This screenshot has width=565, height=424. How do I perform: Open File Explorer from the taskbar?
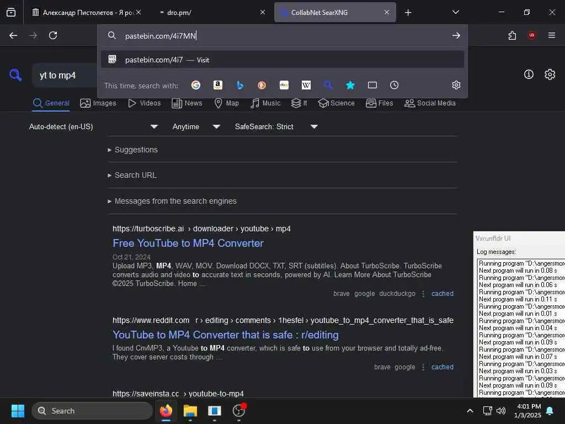click(x=190, y=411)
